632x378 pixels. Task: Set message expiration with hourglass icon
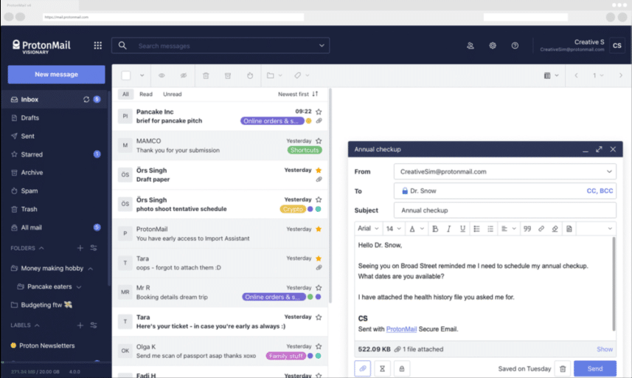pos(382,368)
